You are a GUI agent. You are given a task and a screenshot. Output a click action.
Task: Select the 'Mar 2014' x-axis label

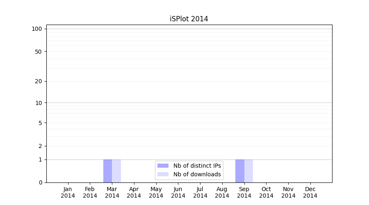point(112,192)
